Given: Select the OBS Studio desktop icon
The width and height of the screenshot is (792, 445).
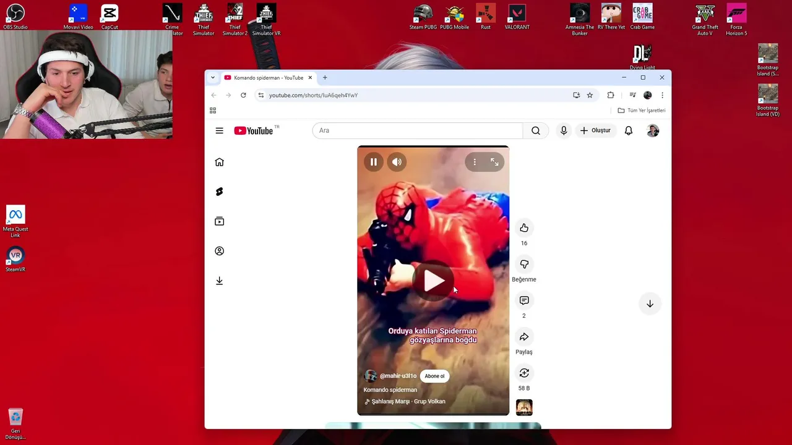Looking at the screenshot, I should tap(15, 17).
